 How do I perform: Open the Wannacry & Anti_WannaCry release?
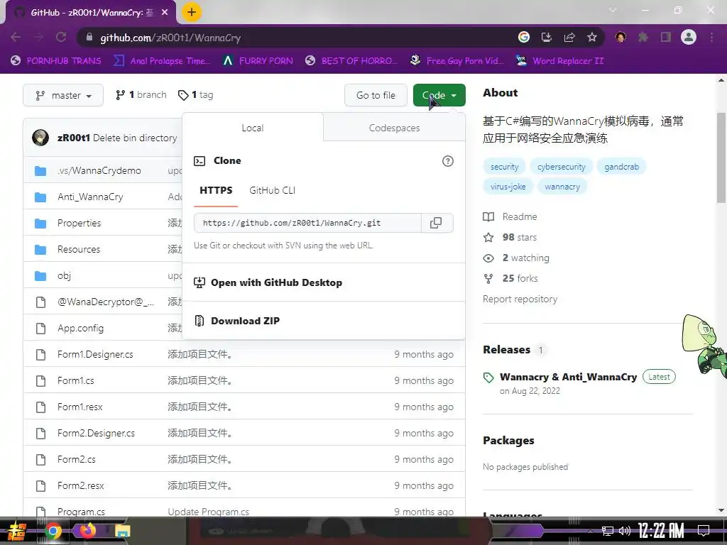click(x=568, y=377)
